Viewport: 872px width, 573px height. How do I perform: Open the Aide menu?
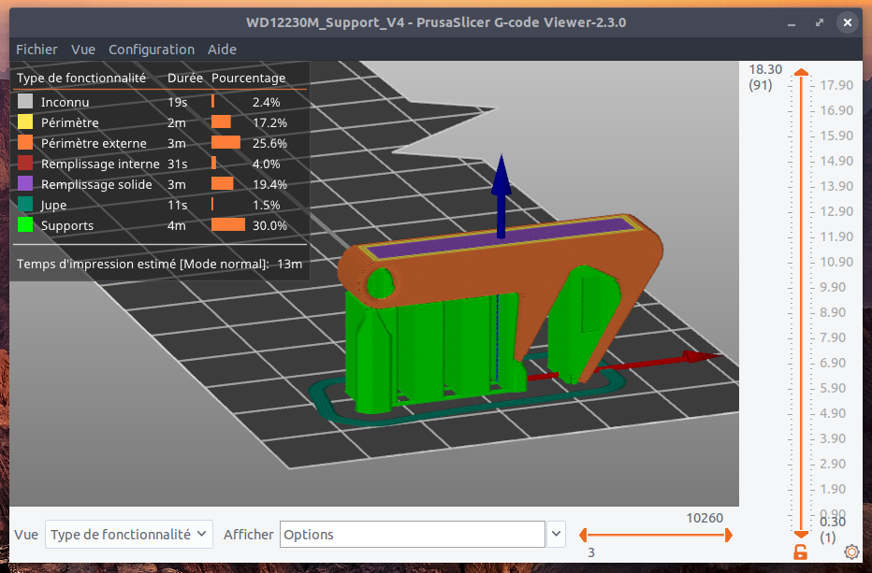tap(222, 50)
